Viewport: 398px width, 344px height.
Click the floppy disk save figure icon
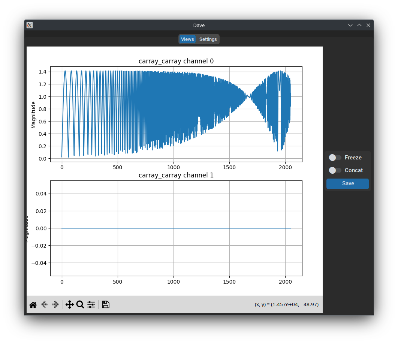[x=106, y=305]
